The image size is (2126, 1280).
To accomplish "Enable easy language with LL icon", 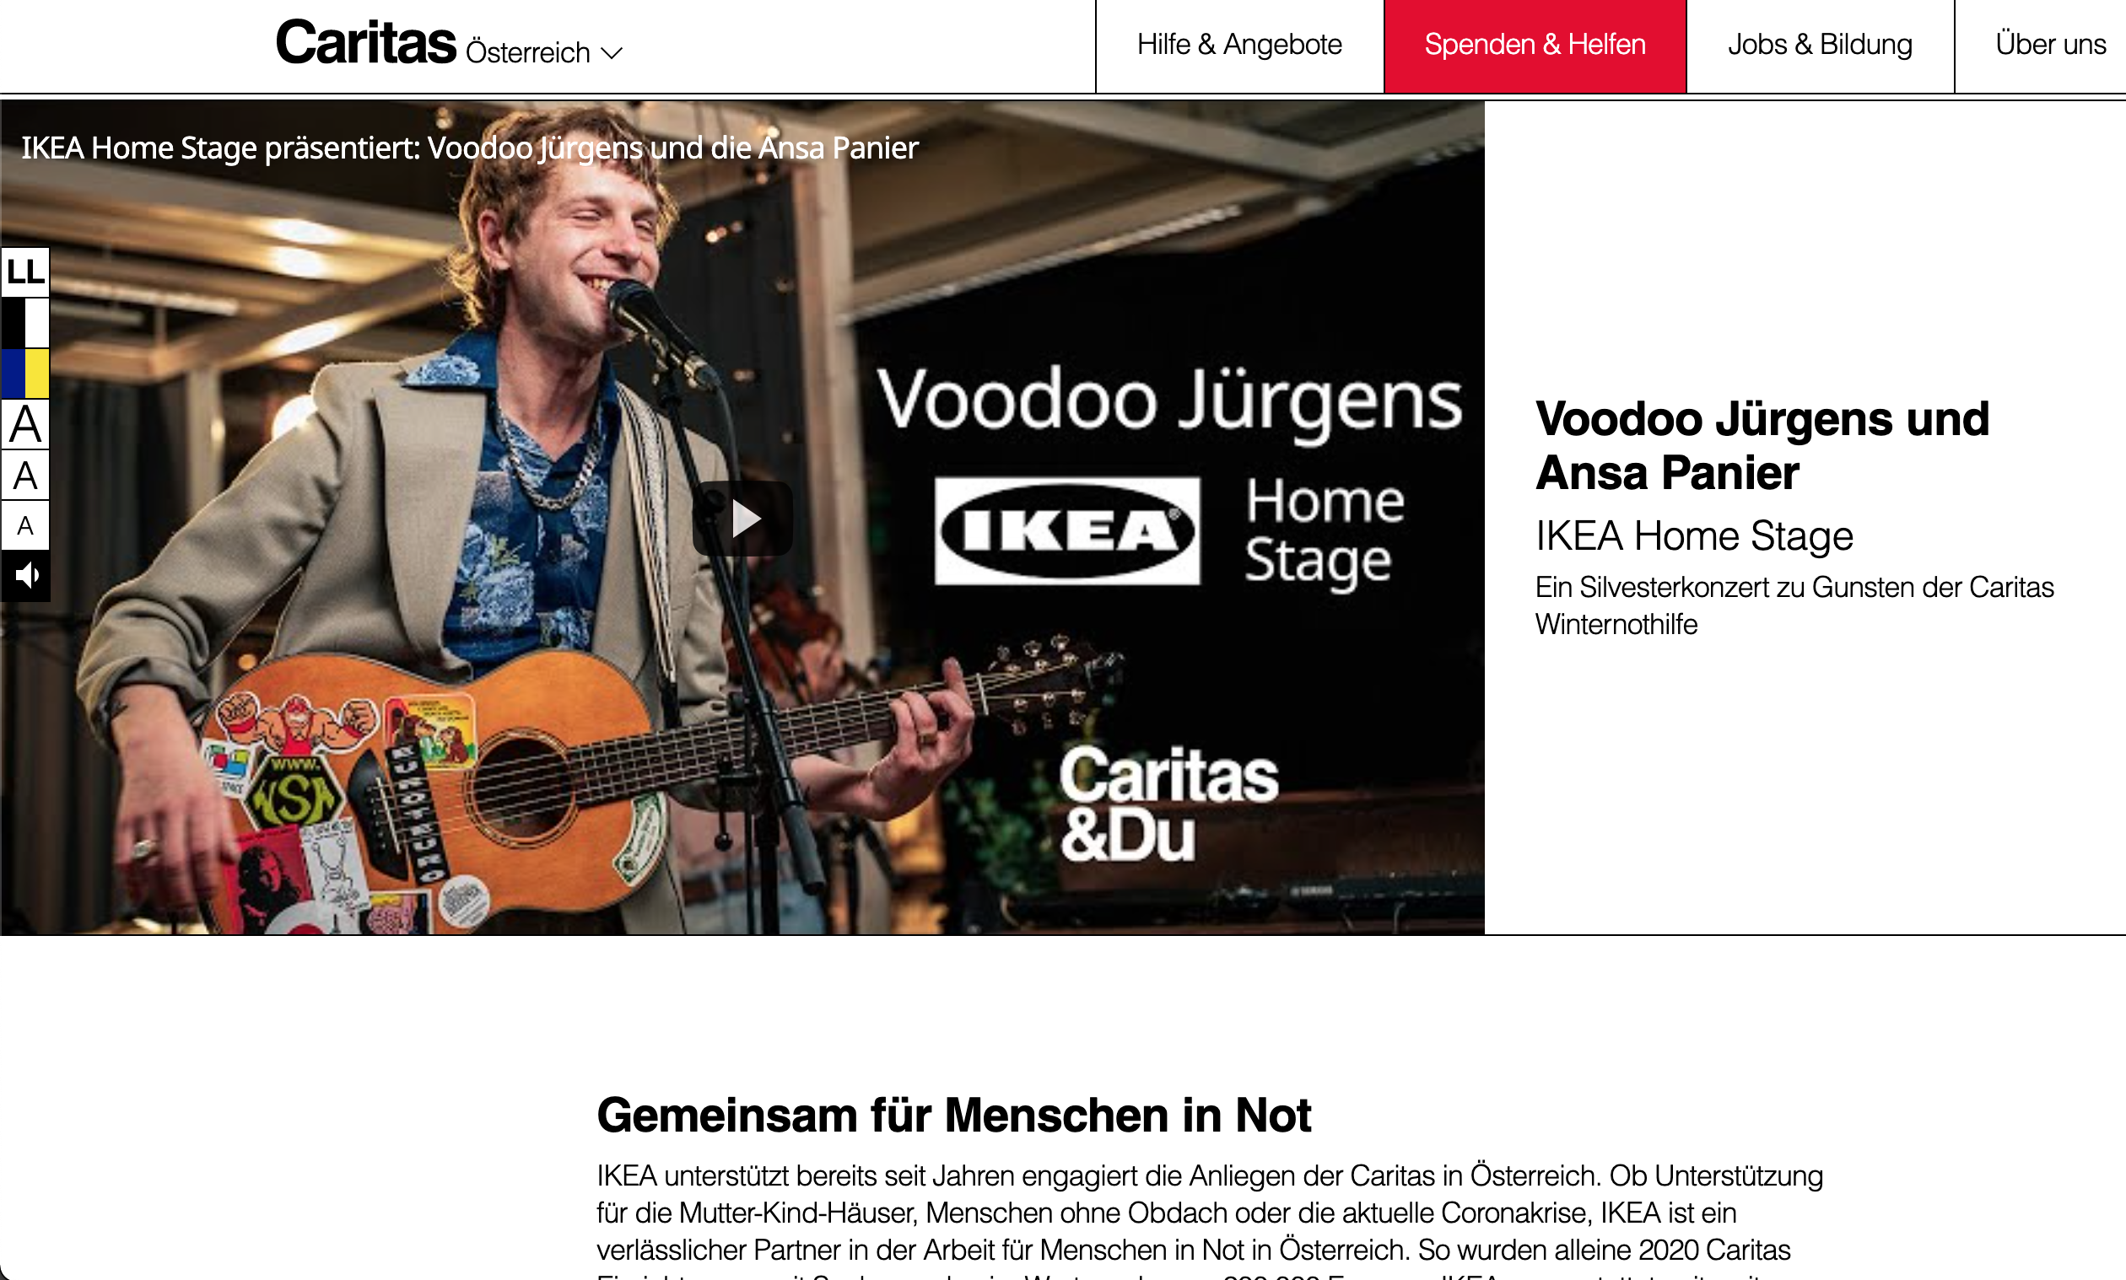I will click(x=25, y=272).
